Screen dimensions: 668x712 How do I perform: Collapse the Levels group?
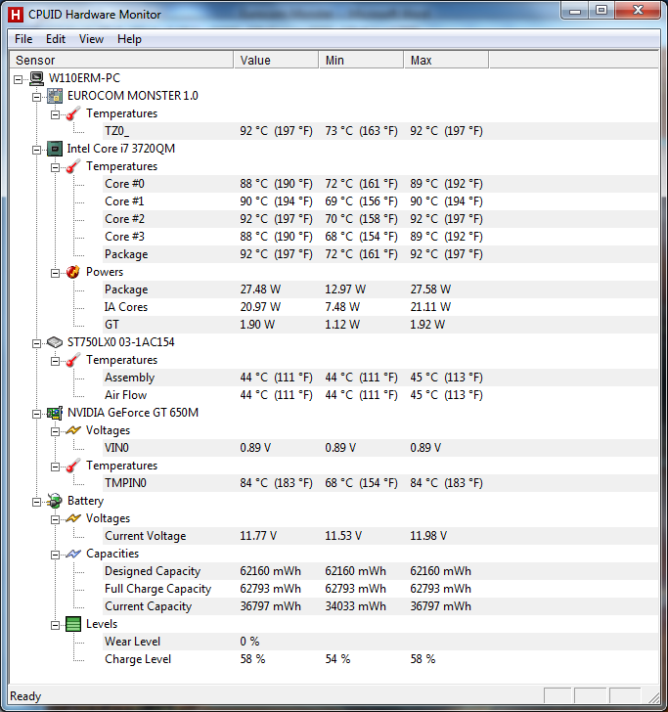55,626
